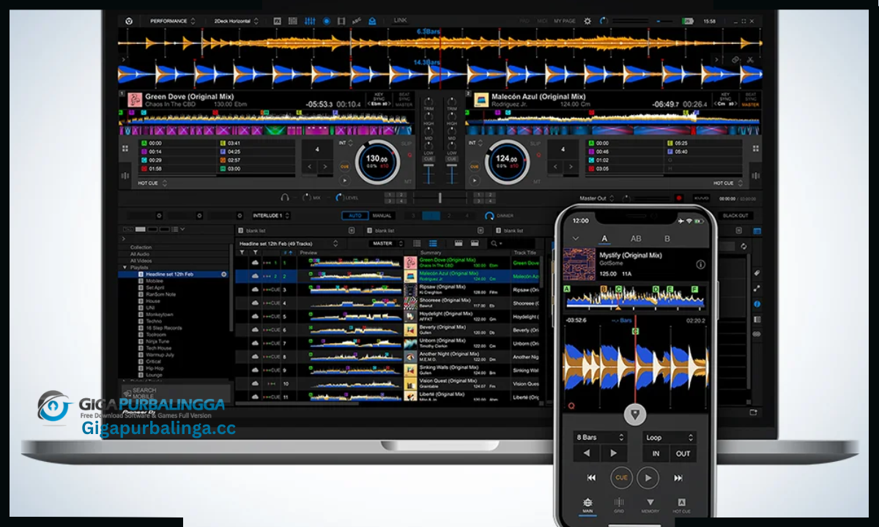Click the LINK tab in top toolbar
The height and width of the screenshot is (527, 879).
(400, 20)
